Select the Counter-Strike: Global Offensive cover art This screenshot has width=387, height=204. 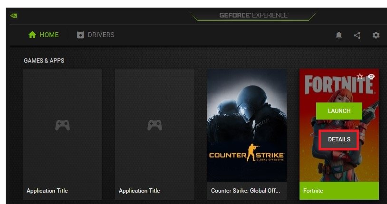coord(247,125)
